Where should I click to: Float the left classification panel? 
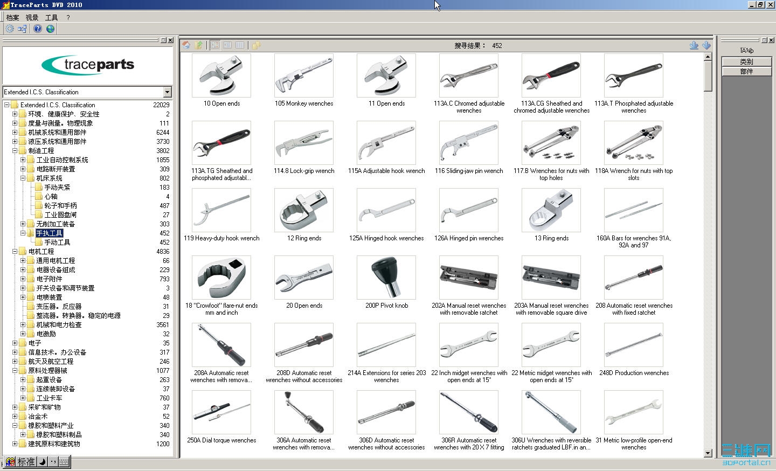pyautogui.click(x=164, y=40)
